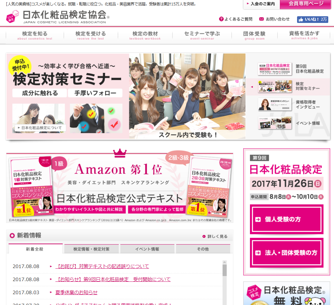Click the arrow icon in 個人受験の方 button
The height and width of the screenshot is (305, 334).
point(258,219)
